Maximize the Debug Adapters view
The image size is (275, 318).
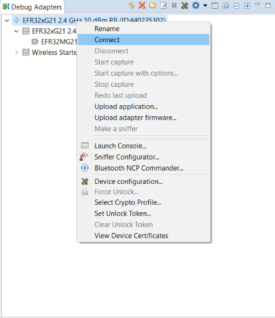(x=268, y=5)
